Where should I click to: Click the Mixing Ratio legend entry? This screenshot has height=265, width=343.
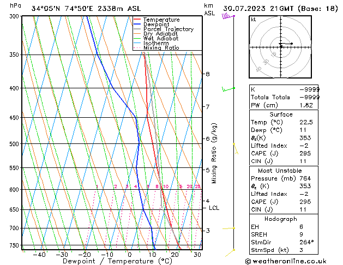[x=157, y=47]
